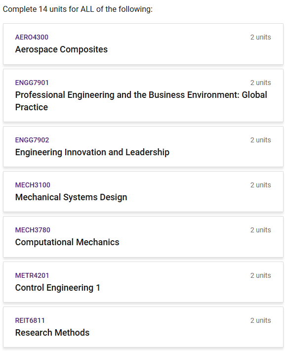Open the METR4201 course code link
The width and height of the screenshot is (286, 351).
(x=32, y=275)
